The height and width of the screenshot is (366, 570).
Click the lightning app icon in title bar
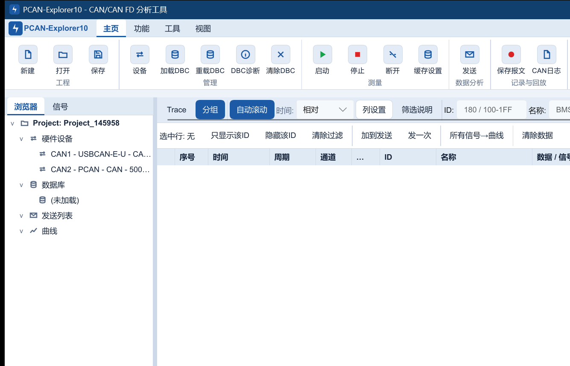pyautogui.click(x=15, y=9)
